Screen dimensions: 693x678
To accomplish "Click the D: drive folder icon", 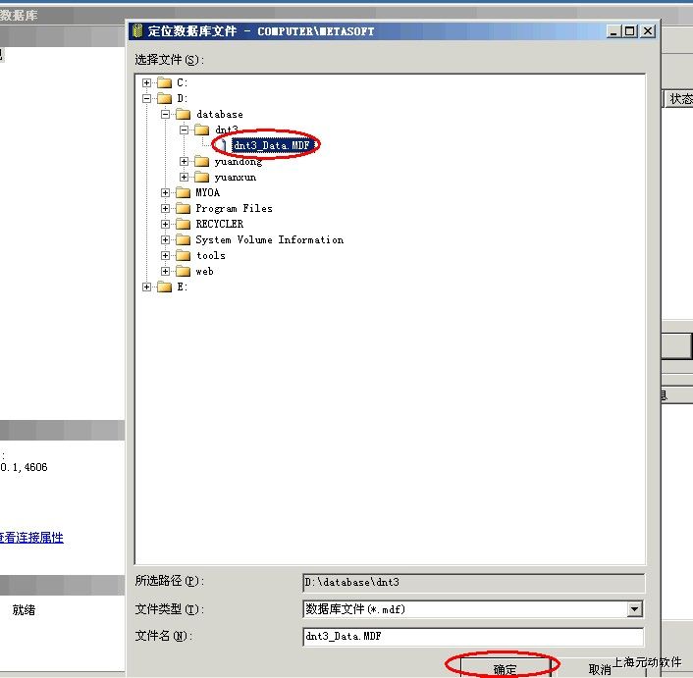I will point(164,99).
